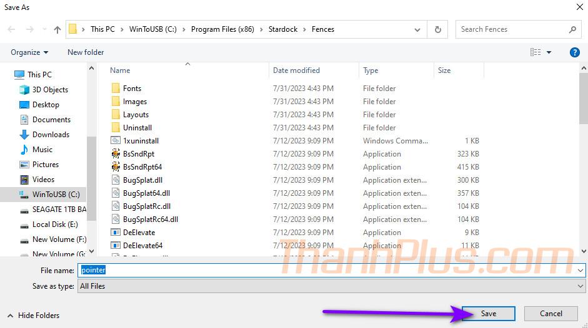This screenshot has width=588, height=328.
Task: Click the Stardock breadcrumb in address path
Action: point(282,29)
